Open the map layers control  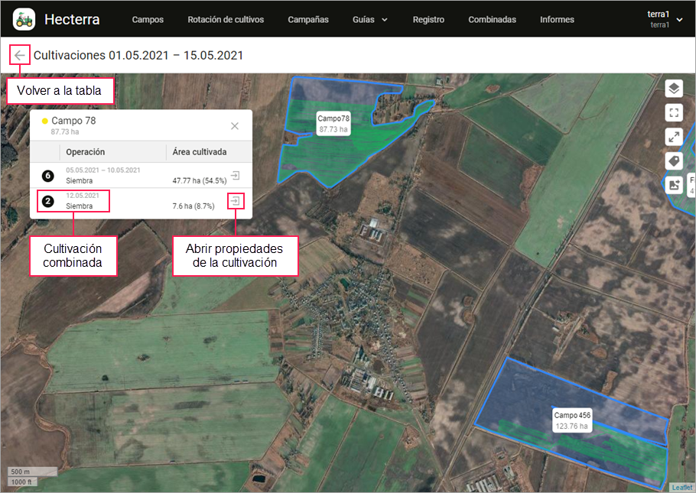point(673,89)
